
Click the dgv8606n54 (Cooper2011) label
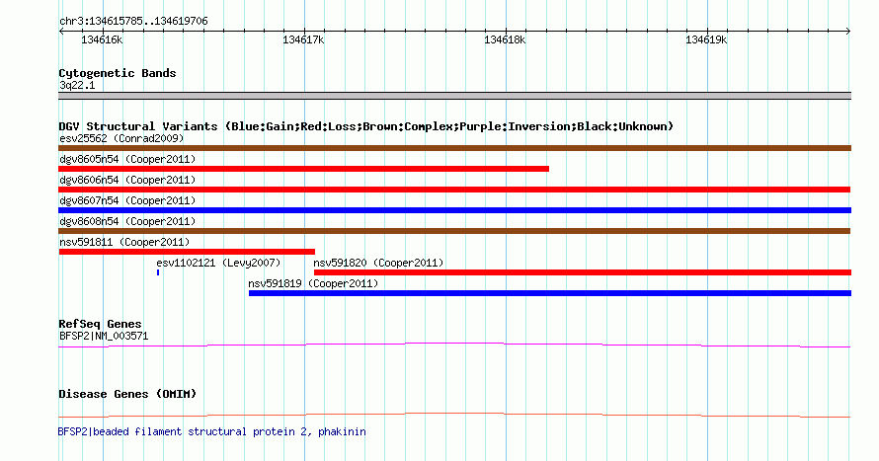click(127, 180)
